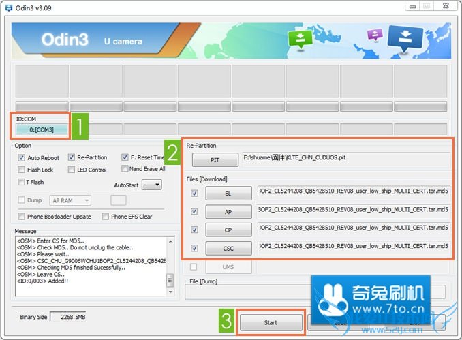Open the AP RAM dump dropdown
Viewport: 462px width, 340px height.
click(70, 200)
